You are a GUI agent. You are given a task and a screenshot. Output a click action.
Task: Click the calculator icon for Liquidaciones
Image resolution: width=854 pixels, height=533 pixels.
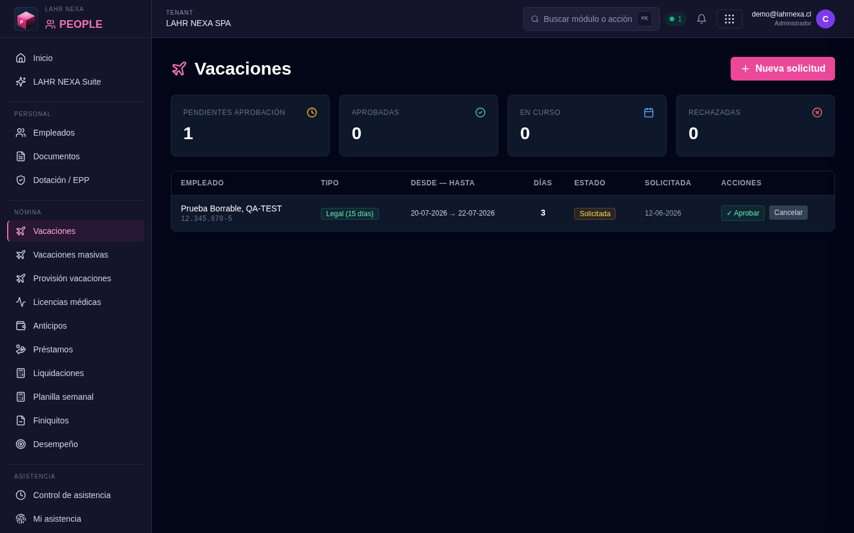pyautogui.click(x=21, y=373)
